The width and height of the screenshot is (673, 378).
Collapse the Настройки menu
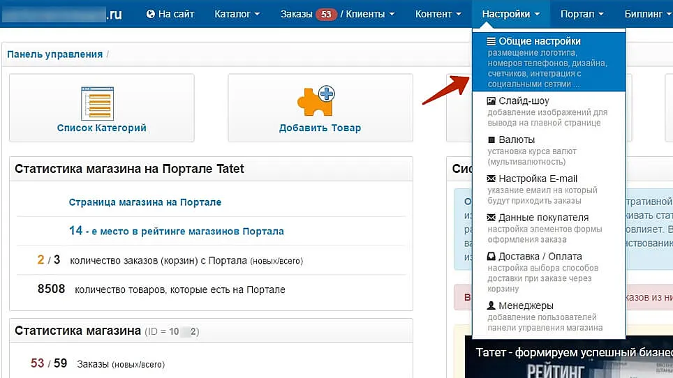(x=510, y=14)
